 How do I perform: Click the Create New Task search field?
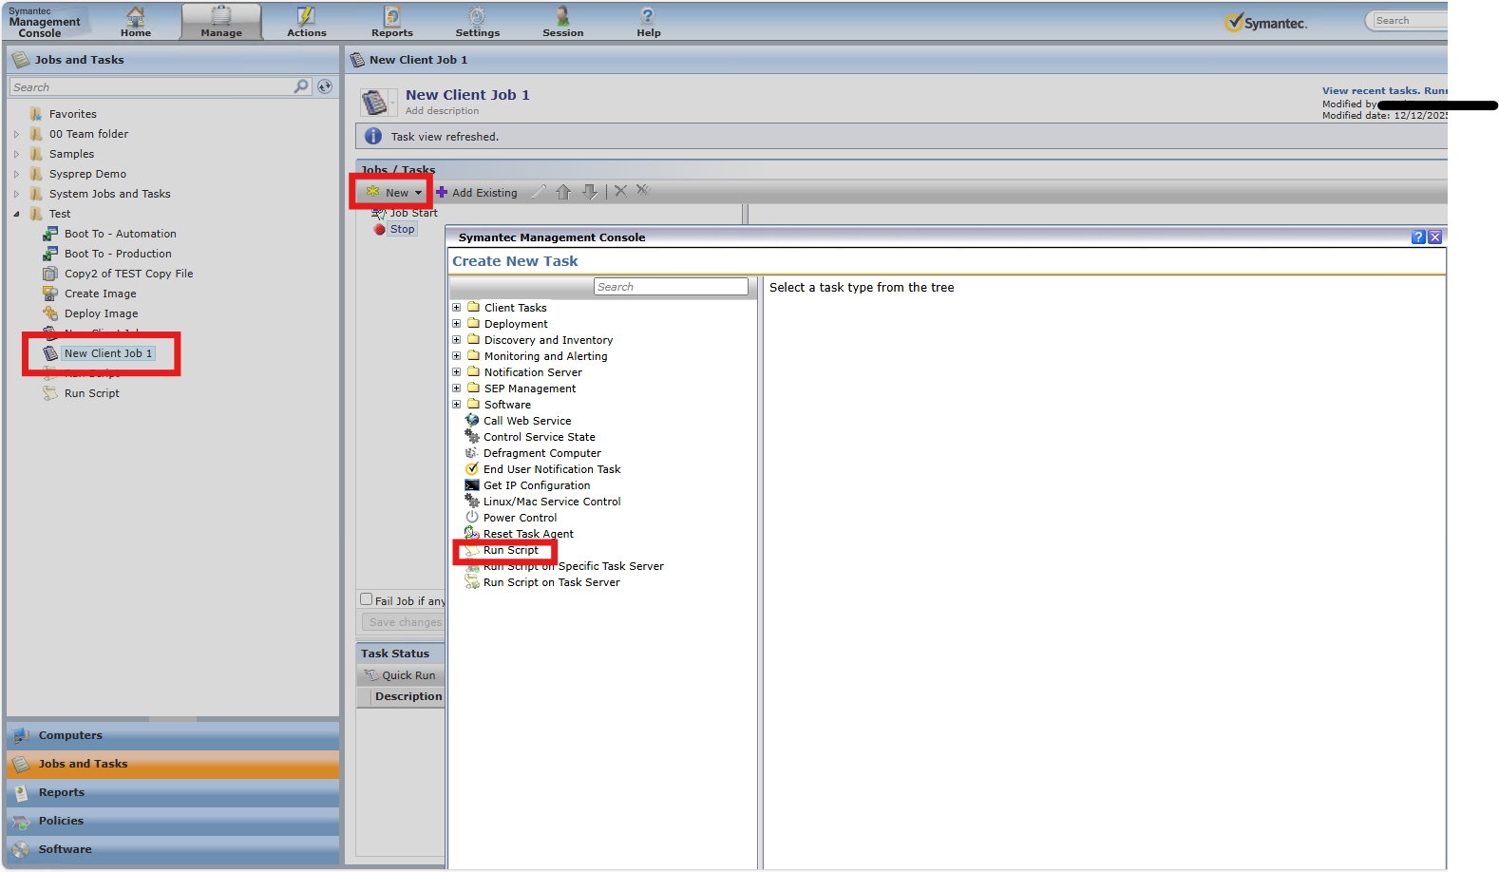[671, 287]
